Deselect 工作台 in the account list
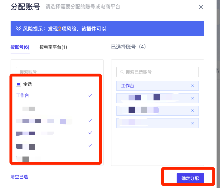 [22, 95]
